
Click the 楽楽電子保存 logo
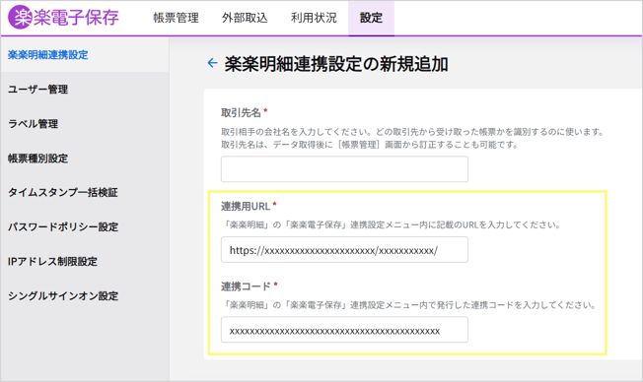click(63, 18)
